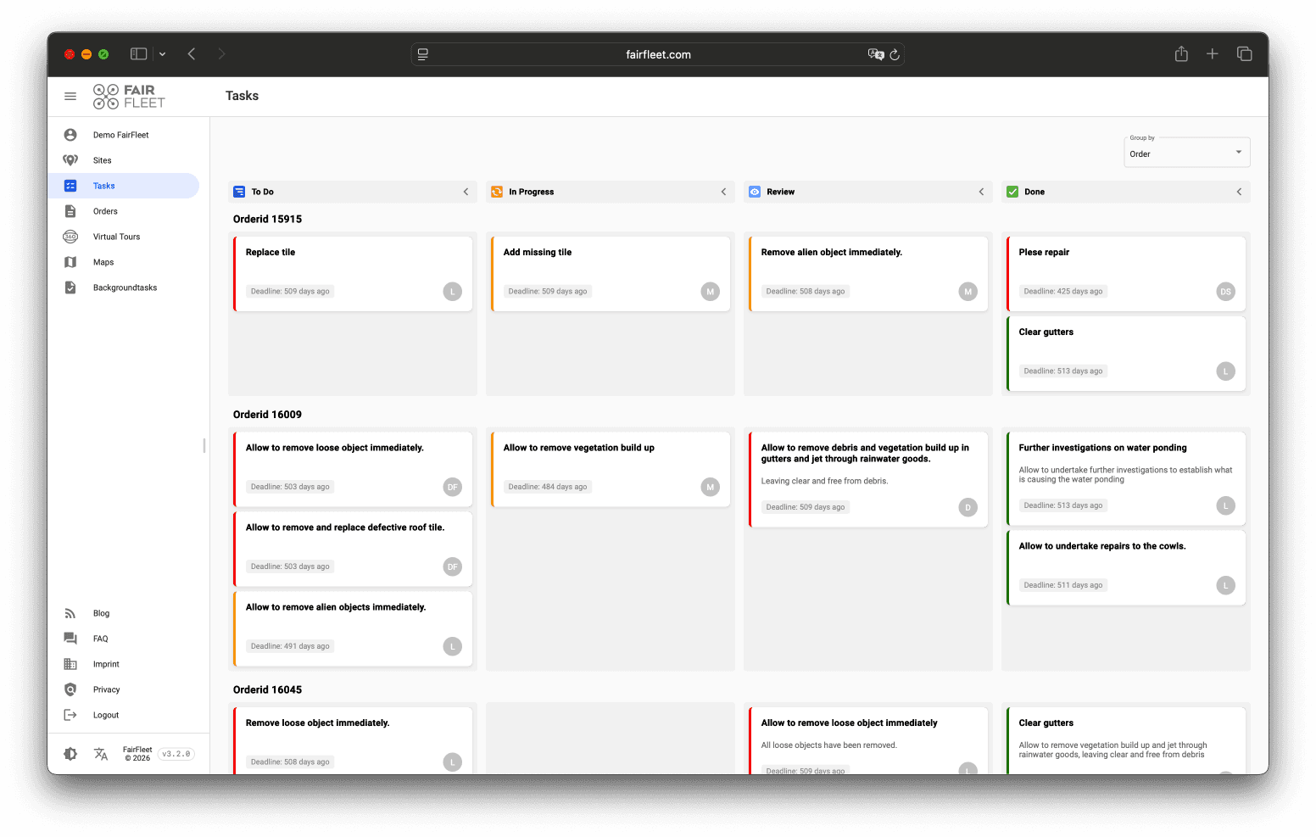Image resolution: width=1316 pixels, height=837 pixels.
Task: Select the Sites item in the sidebar
Action: point(102,159)
